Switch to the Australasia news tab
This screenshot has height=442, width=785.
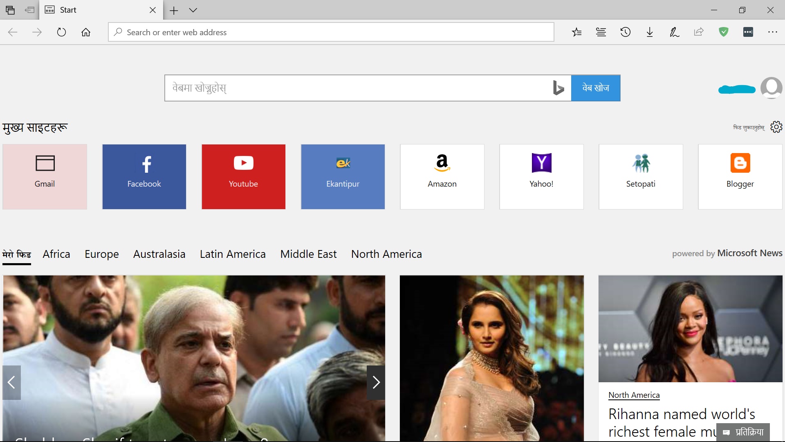point(159,254)
